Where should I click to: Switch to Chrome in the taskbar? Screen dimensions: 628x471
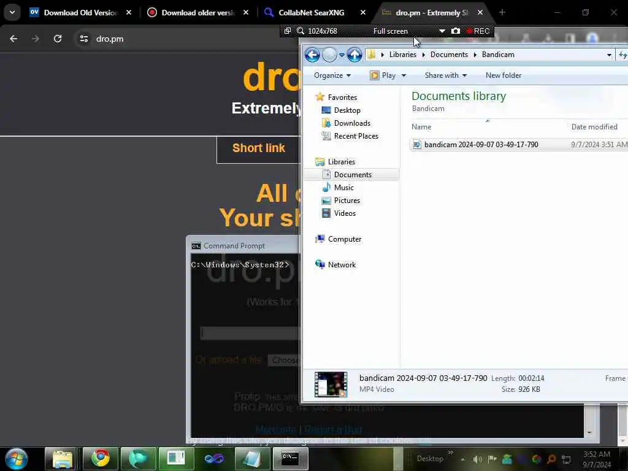click(x=100, y=459)
